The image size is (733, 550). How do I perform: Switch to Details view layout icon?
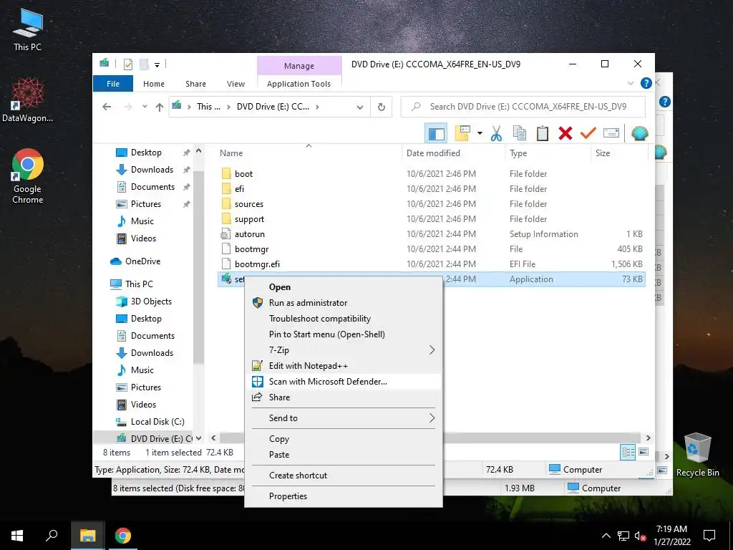click(628, 453)
